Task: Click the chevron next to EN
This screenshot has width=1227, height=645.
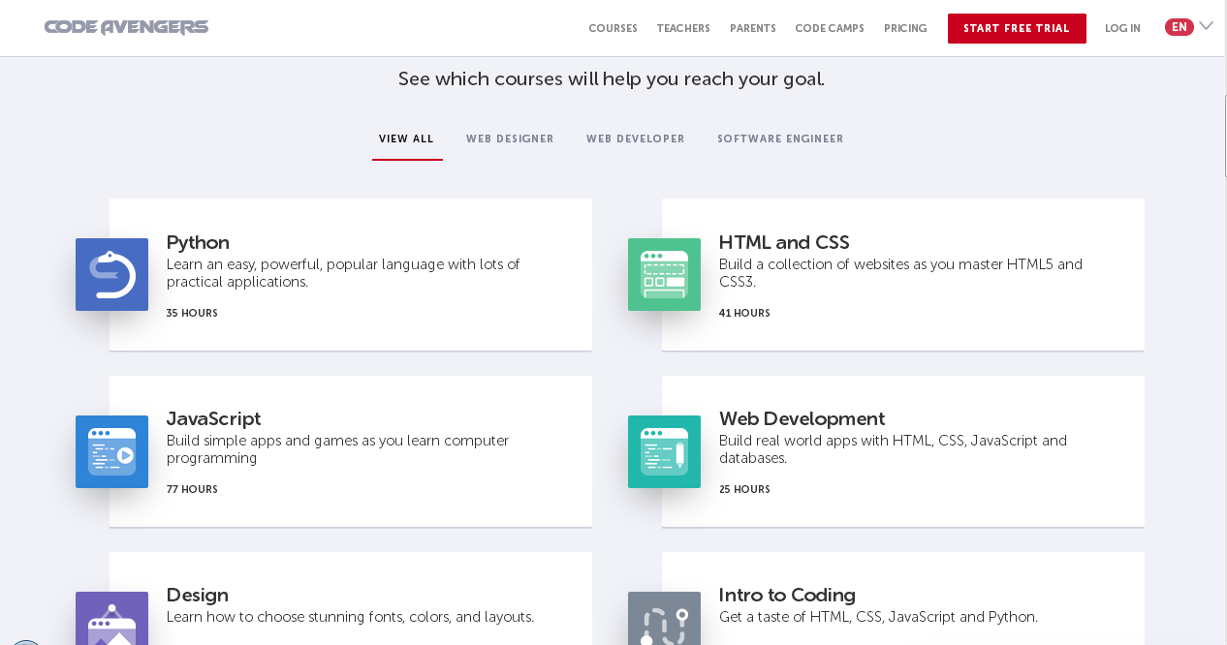Action: click(x=1205, y=26)
